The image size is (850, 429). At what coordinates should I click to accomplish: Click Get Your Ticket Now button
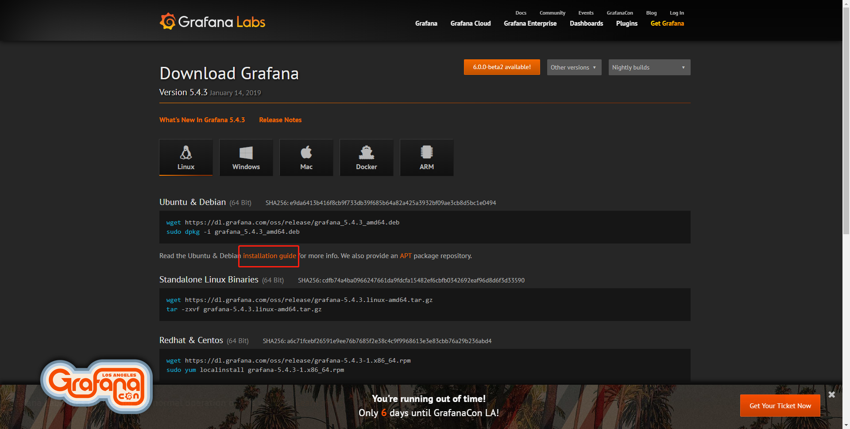tap(780, 406)
